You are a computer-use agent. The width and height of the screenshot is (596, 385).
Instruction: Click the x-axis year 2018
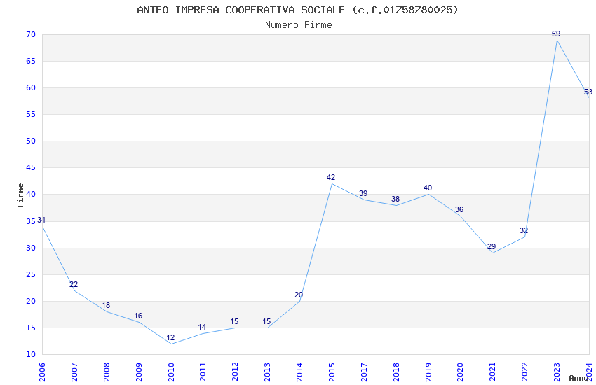[396, 372]
